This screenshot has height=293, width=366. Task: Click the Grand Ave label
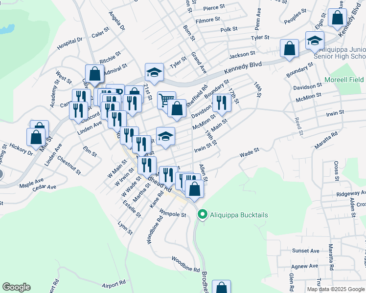click(199, 63)
